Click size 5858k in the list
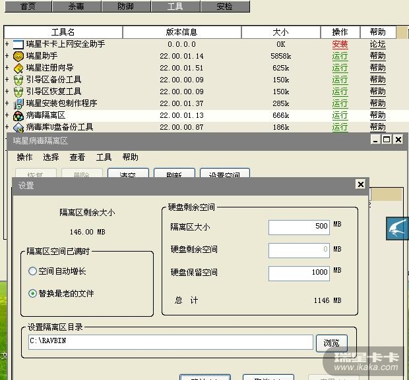409x380 pixels. (281, 56)
